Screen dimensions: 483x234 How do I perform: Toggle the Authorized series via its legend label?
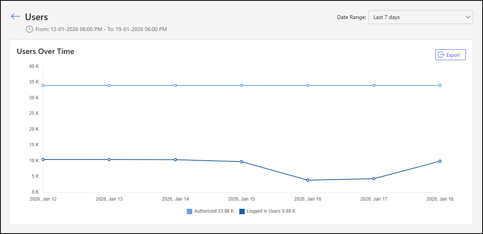pos(214,211)
